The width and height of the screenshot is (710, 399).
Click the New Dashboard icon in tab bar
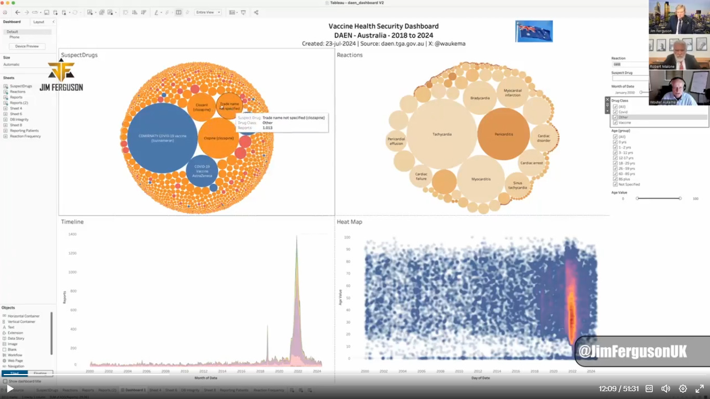click(x=302, y=390)
